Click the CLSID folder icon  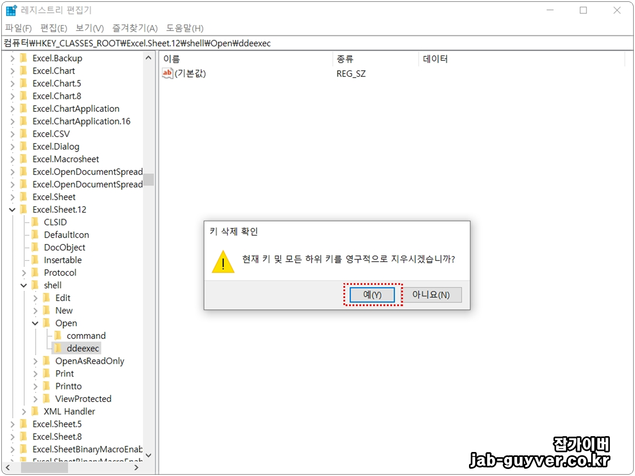coord(35,222)
